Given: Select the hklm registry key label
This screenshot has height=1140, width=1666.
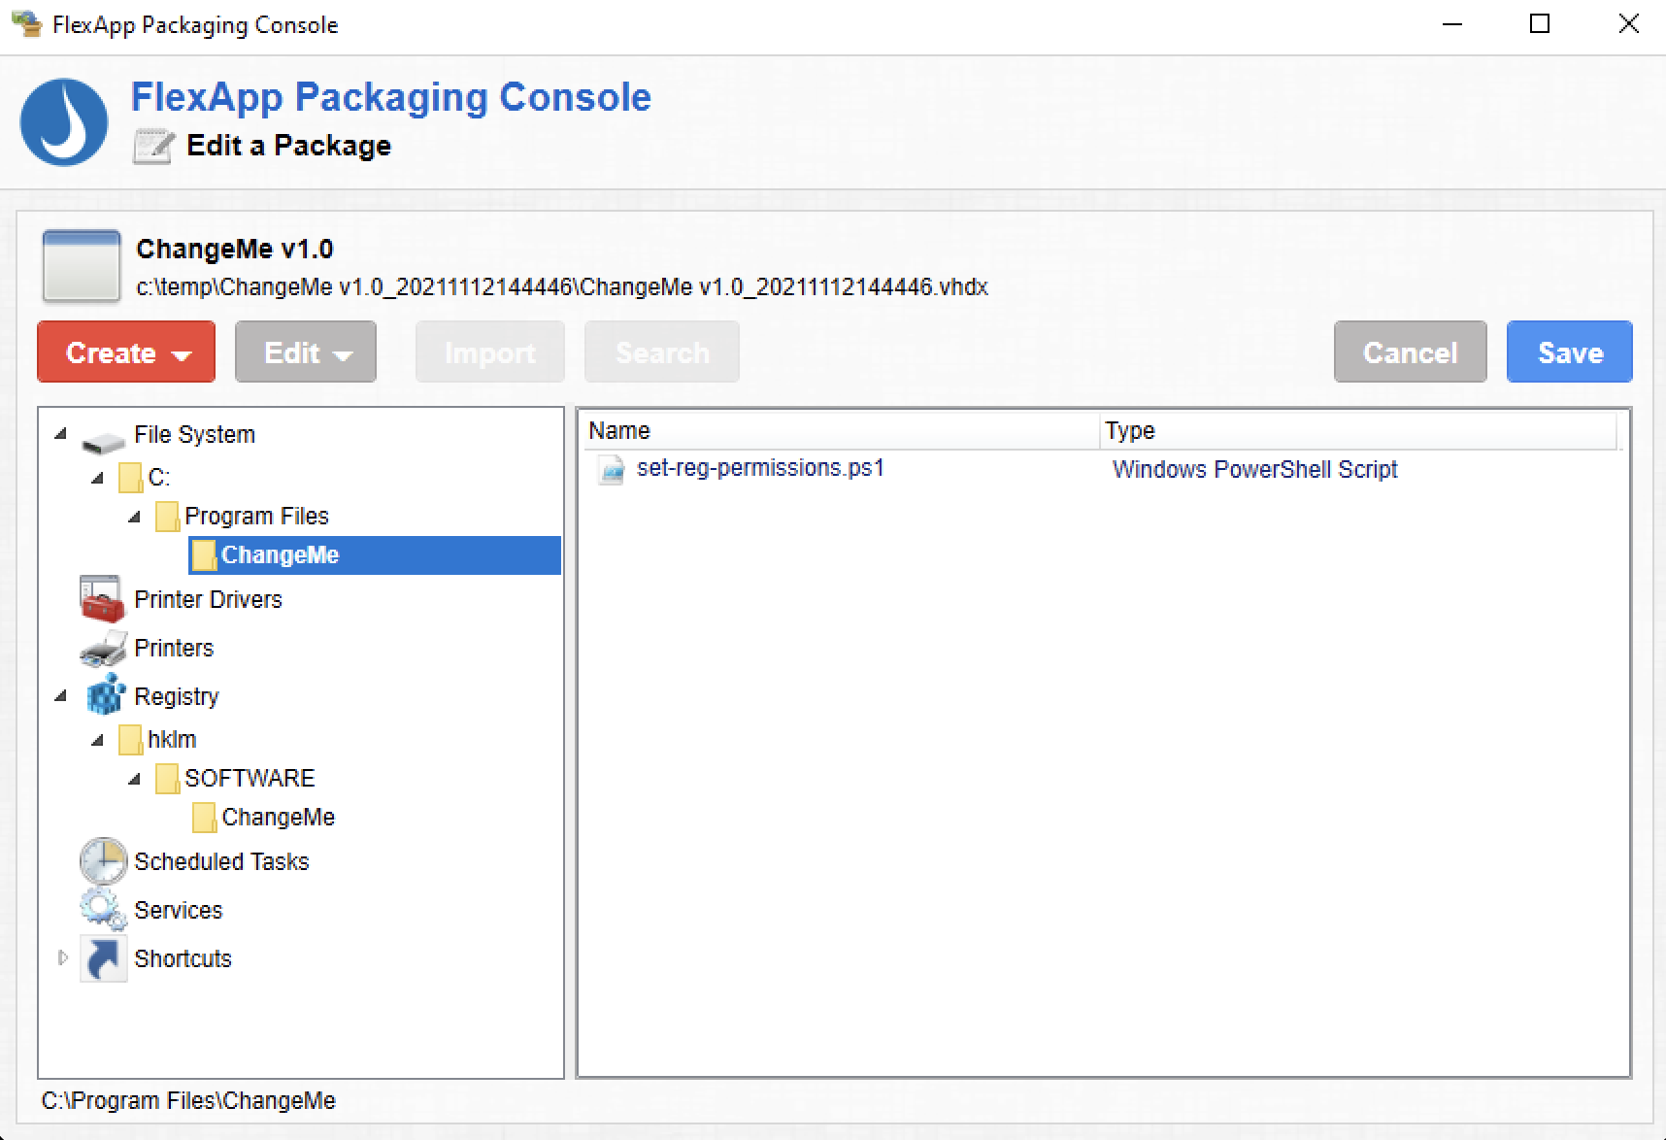Looking at the screenshot, I should pos(172,740).
